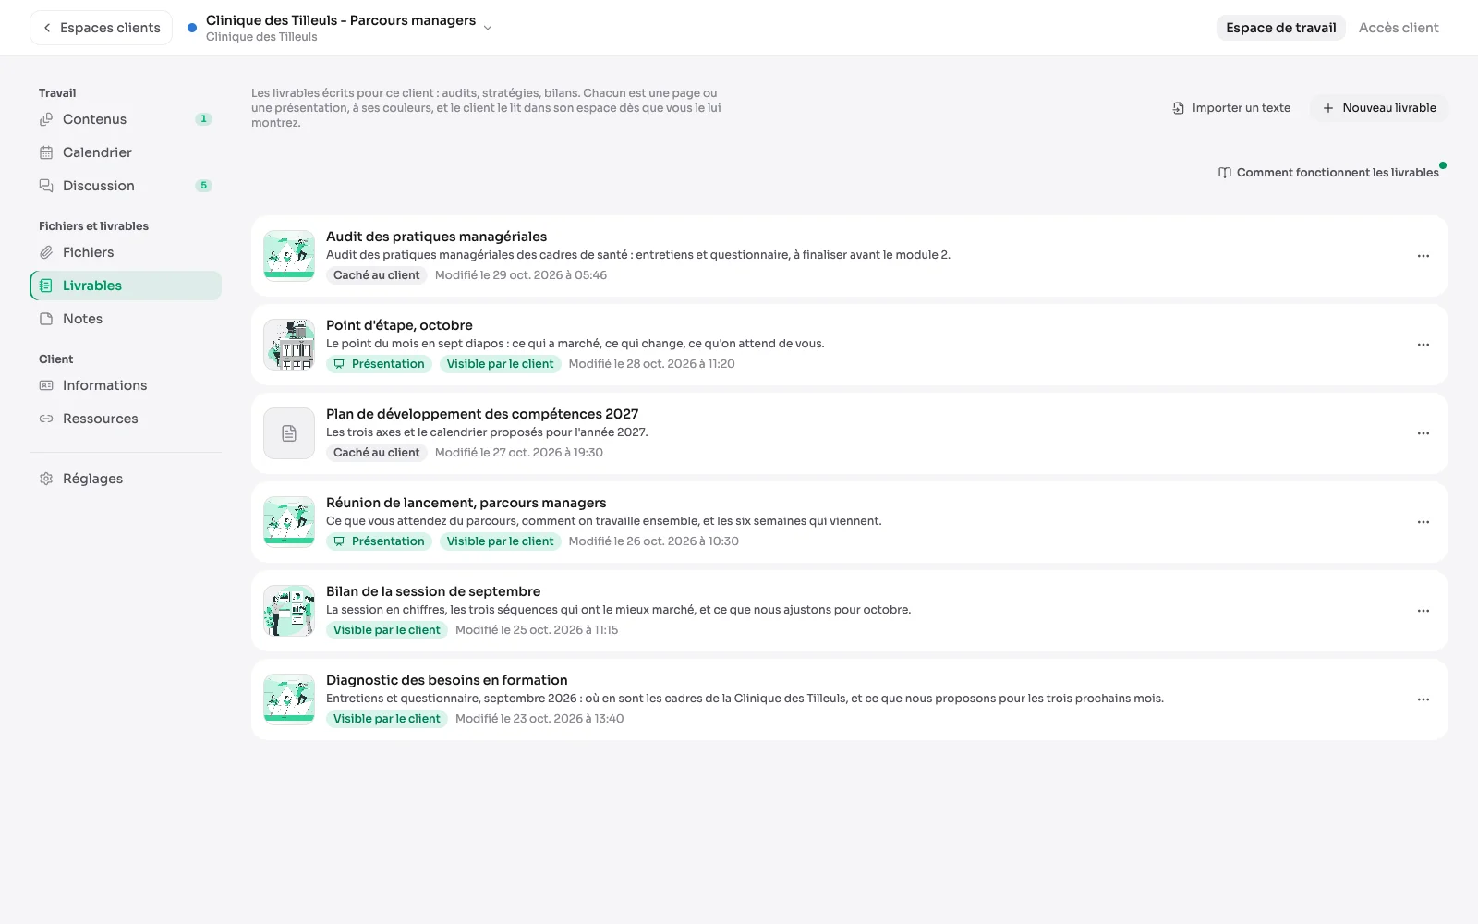
Task: Expand the Clinique des Tilleuls workspace dropdown
Action: point(488,28)
